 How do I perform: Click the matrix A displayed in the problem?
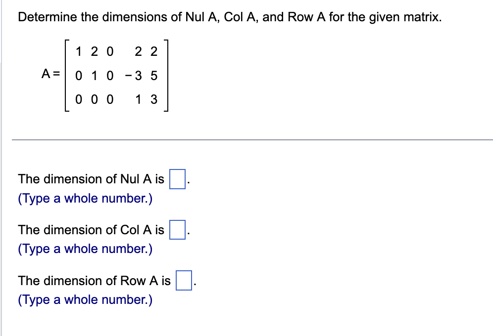[116, 75]
